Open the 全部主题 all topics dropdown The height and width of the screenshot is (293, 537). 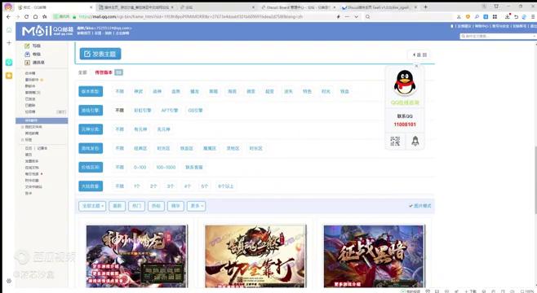[92, 206]
